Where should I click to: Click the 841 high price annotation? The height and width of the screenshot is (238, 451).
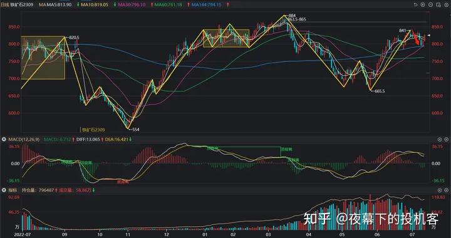[x=402, y=31]
